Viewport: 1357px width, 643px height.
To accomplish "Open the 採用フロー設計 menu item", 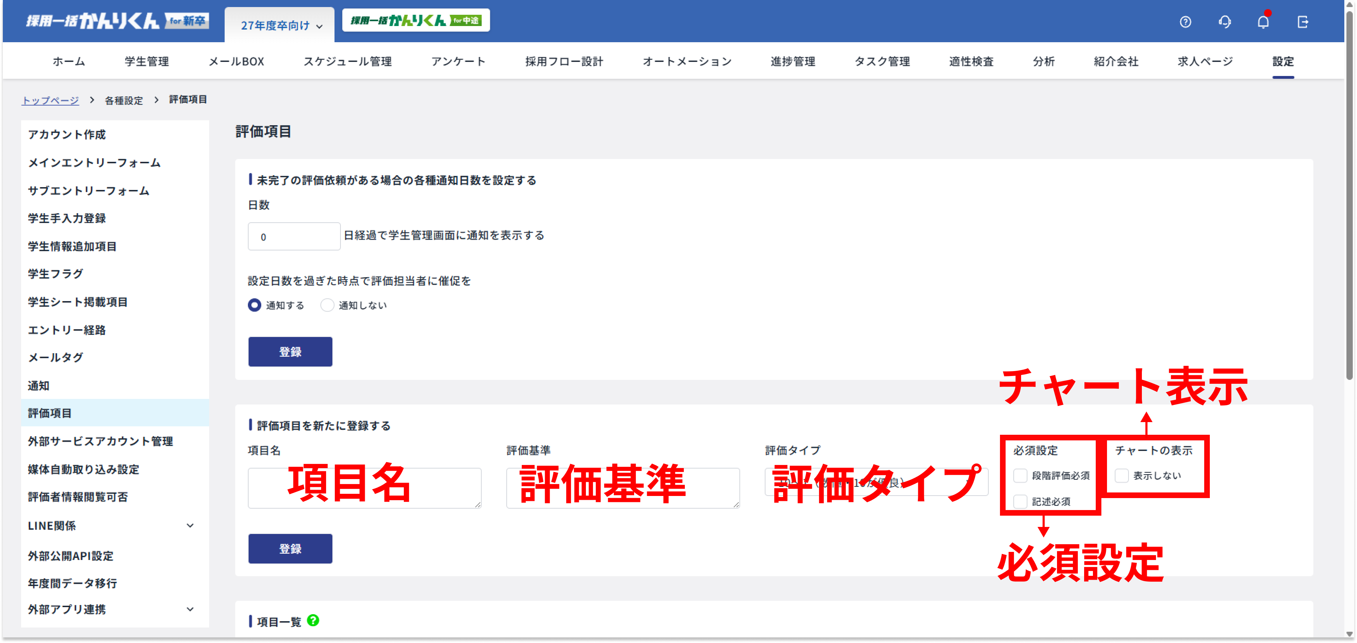I will 564,61.
